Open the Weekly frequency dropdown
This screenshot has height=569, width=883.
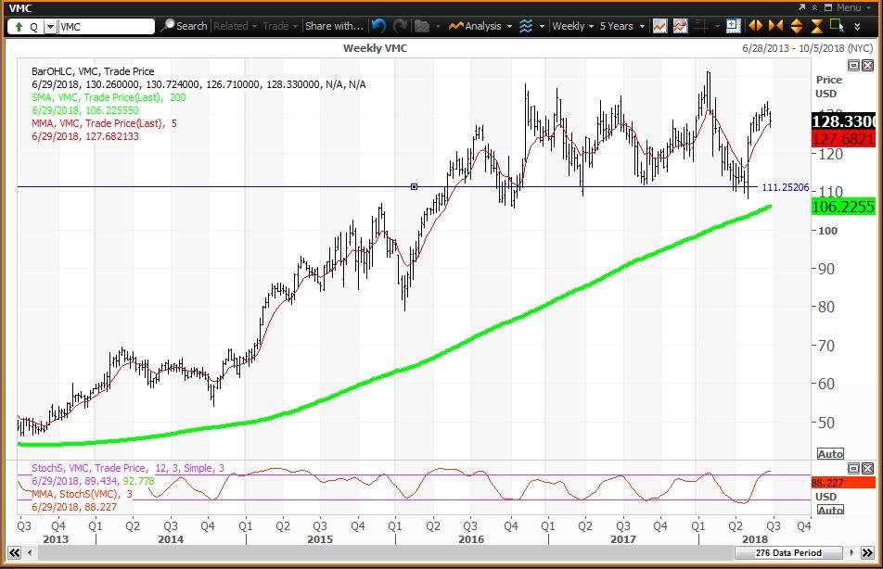coord(570,26)
